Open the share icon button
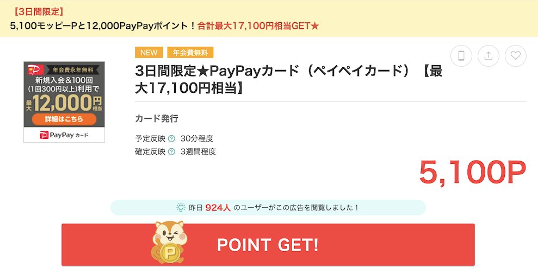Image resolution: width=538 pixels, height=274 pixels. (488, 56)
